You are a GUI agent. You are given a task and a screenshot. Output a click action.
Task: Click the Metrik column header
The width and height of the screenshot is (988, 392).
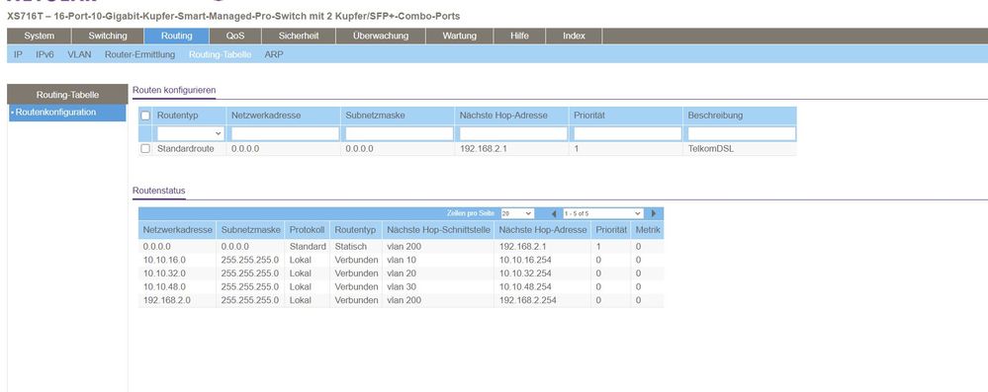tap(648, 230)
